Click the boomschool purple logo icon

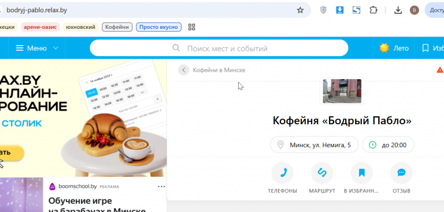pos(53,186)
